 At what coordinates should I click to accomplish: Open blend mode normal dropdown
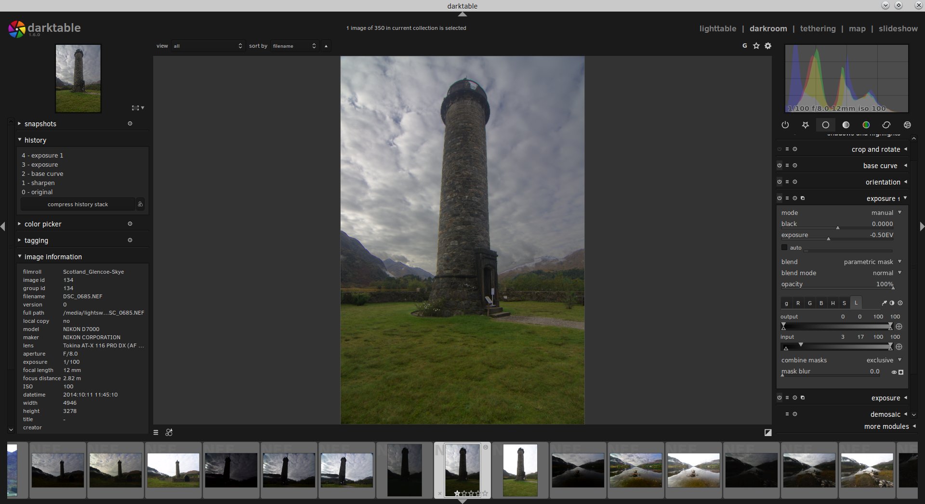pyautogui.click(x=841, y=273)
